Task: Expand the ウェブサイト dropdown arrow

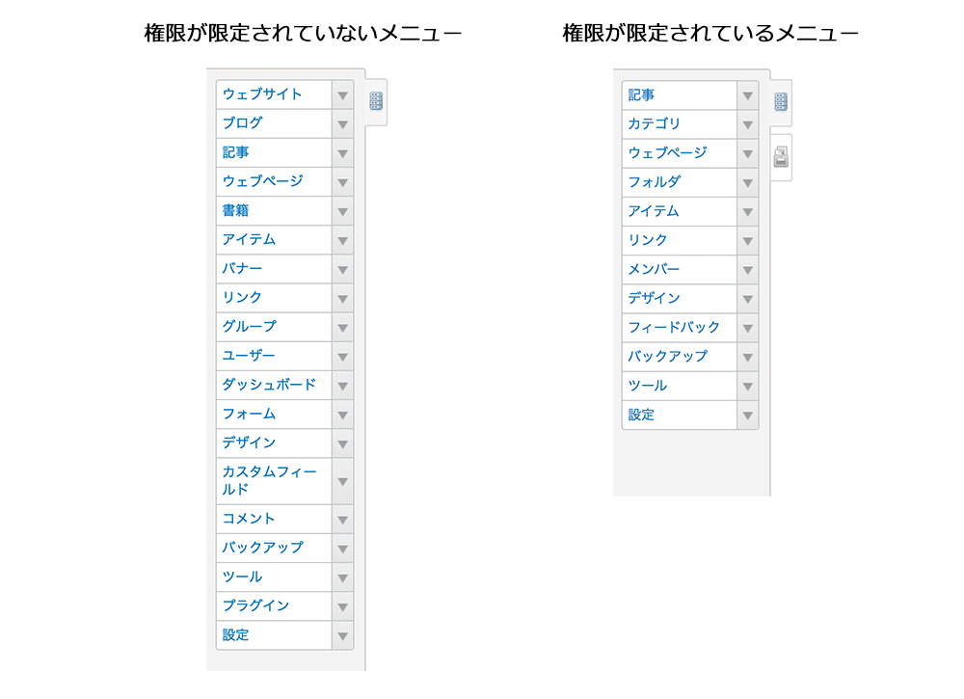Action: tap(343, 94)
